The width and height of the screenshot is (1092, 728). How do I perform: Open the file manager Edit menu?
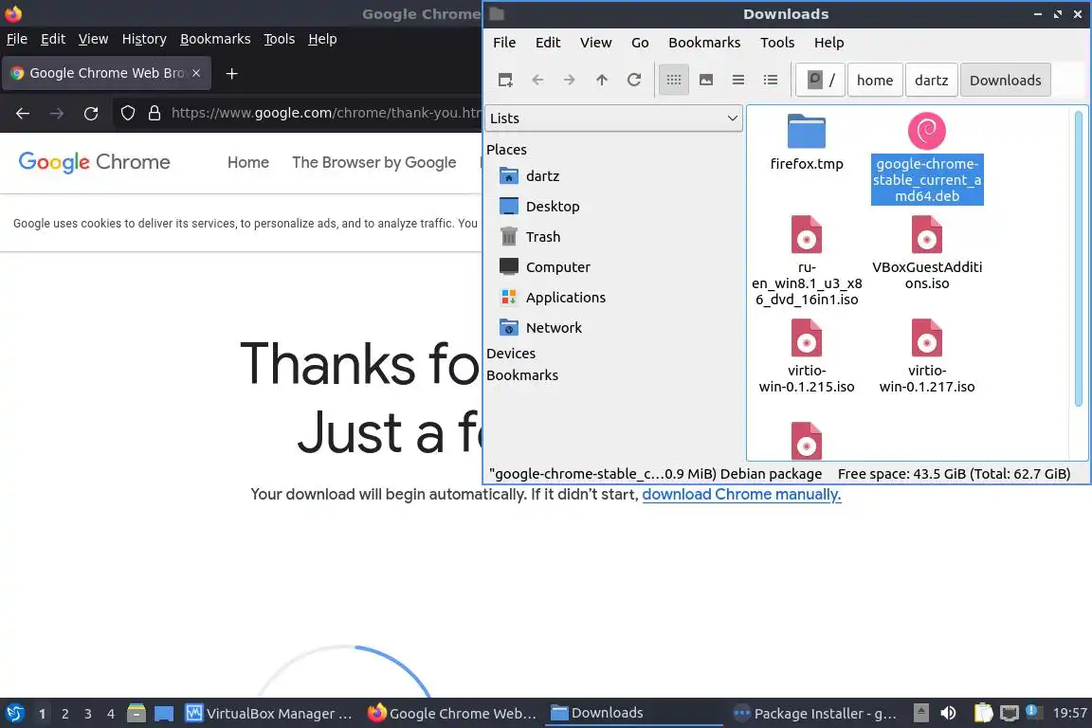(547, 43)
